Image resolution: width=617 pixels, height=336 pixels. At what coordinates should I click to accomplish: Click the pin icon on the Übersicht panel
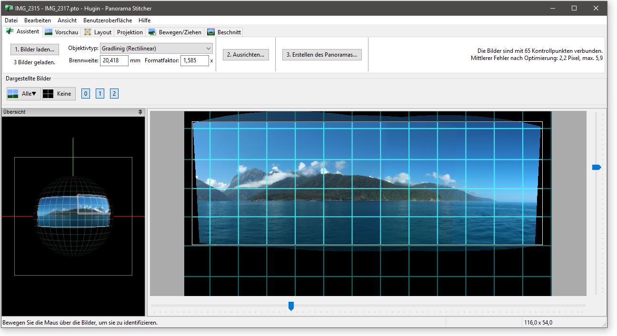pyautogui.click(x=140, y=112)
